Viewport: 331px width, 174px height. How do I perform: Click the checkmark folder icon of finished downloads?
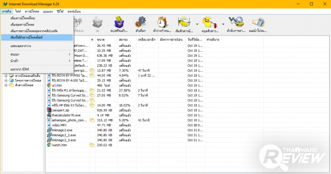[12, 75]
